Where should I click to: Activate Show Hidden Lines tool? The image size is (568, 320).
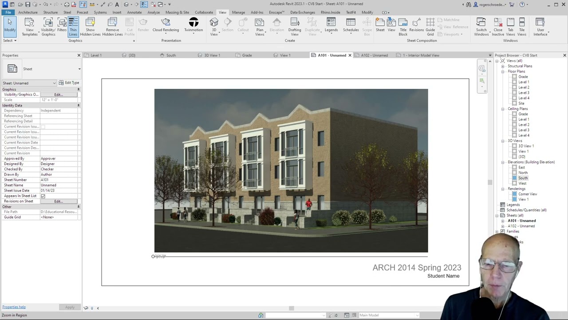(90, 27)
